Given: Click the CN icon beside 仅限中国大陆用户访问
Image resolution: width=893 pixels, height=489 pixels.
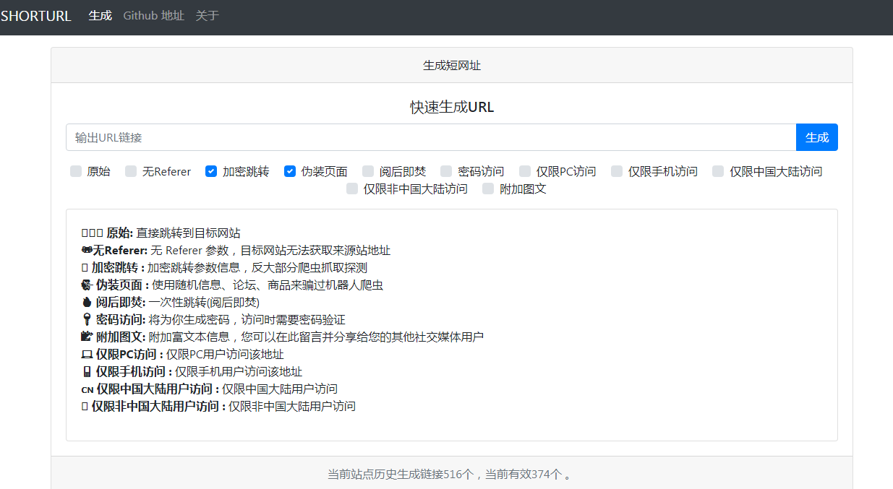Looking at the screenshot, I should (x=87, y=389).
